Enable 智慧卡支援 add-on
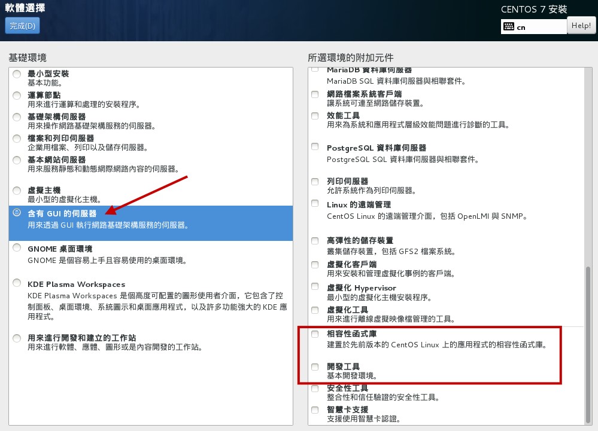The height and width of the screenshot is (431, 598). [x=314, y=409]
